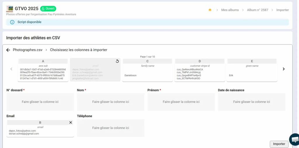Open the chat widget icon
Image resolution: width=299 pixels, height=148 pixels.
click(294, 139)
